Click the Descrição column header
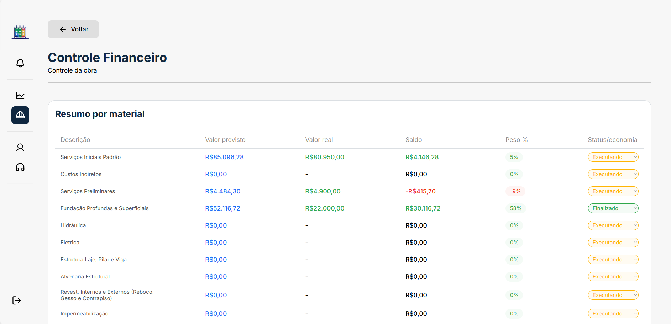This screenshot has width=671, height=324. click(75, 140)
